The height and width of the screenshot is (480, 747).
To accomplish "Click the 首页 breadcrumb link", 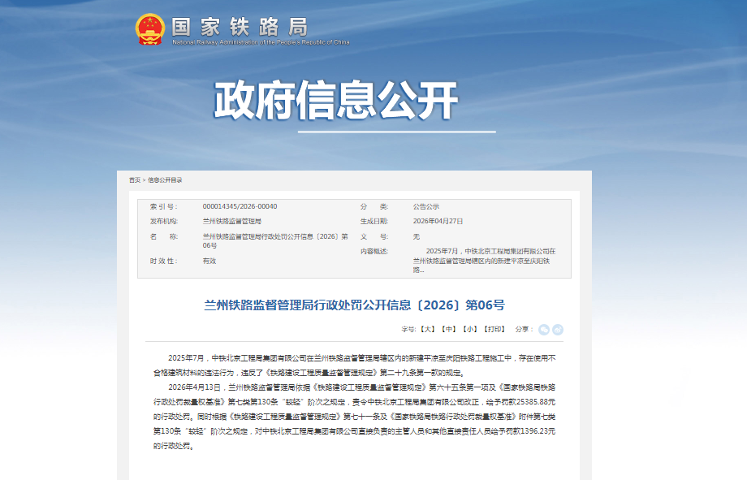I will coord(134,179).
